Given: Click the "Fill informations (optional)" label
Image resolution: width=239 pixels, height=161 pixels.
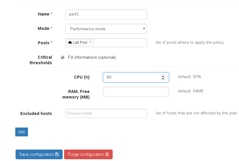Looking at the screenshot, I should coord(92,57).
